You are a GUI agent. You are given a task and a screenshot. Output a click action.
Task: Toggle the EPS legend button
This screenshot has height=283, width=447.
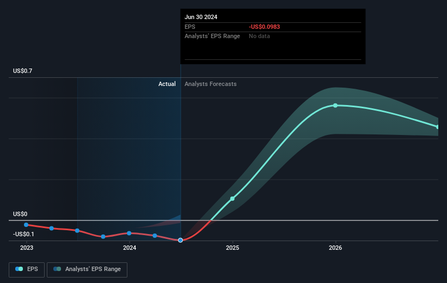(27, 269)
